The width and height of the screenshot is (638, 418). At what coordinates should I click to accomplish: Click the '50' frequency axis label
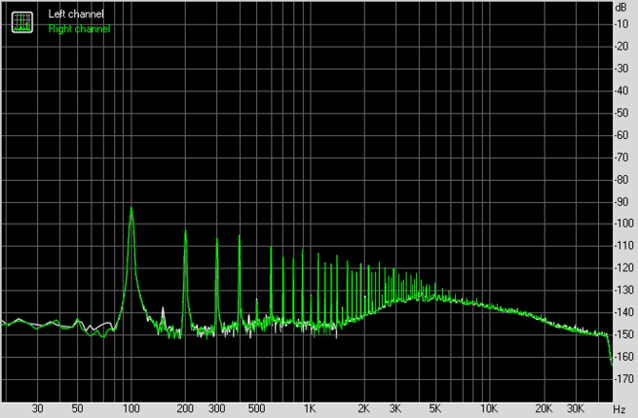click(x=77, y=408)
